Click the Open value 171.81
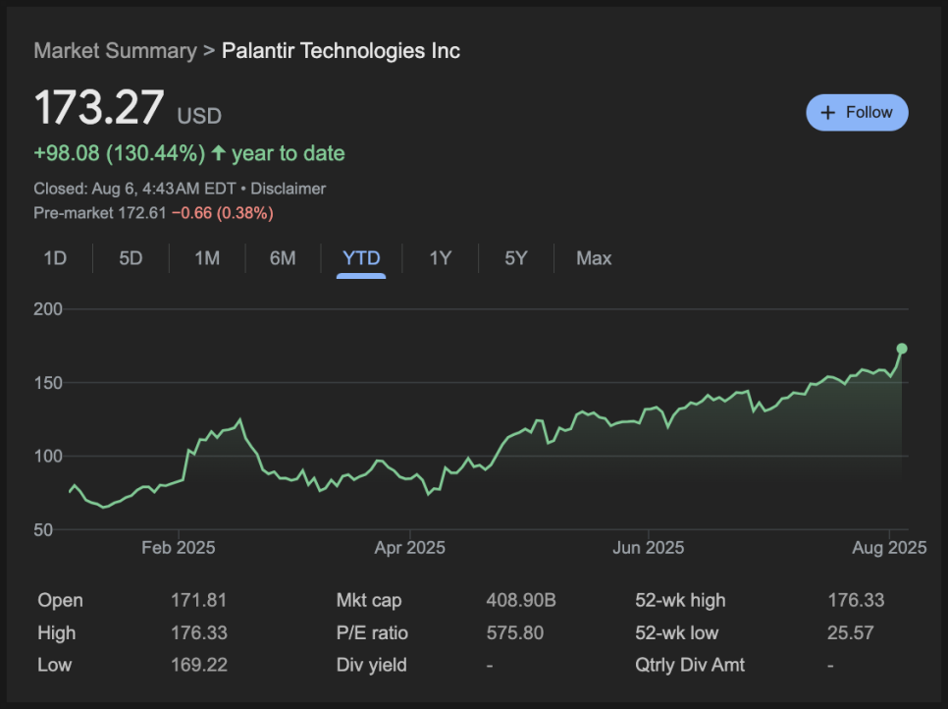Image resolution: width=948 pixels, height=709 pixels. [198, 600]
